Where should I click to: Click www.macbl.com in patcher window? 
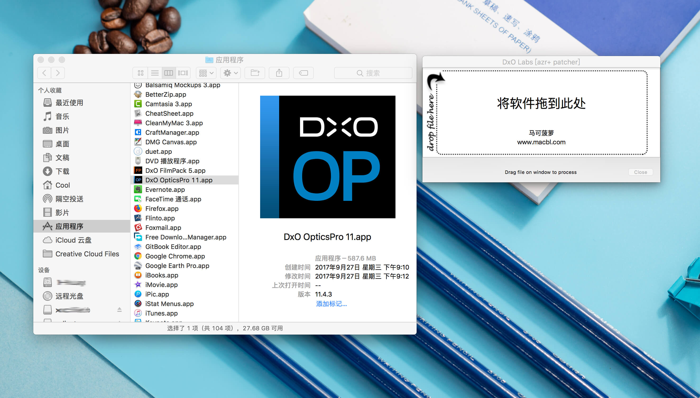point(541,142)
